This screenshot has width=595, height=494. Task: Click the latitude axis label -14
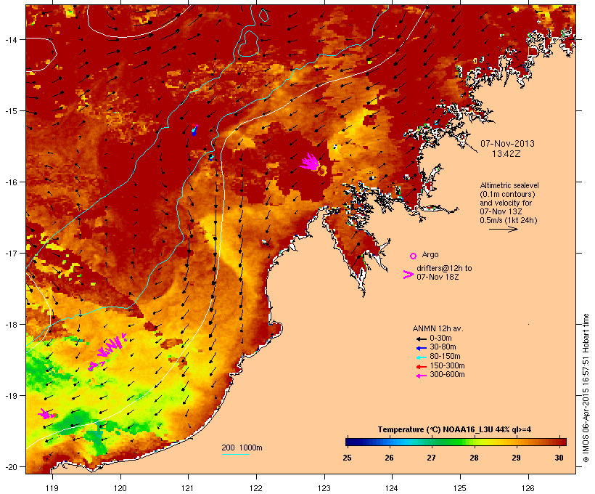coord(10,39)
